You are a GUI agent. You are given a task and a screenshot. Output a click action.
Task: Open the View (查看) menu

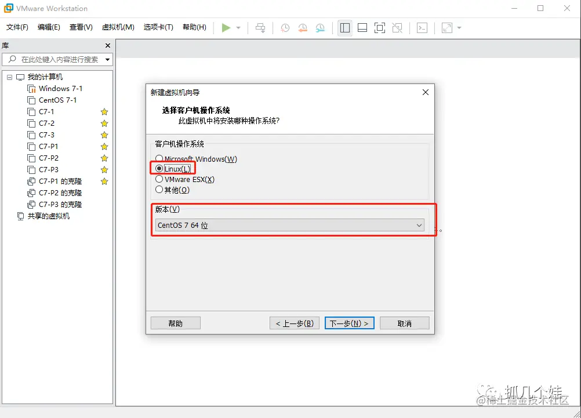[x=81, y=27]
